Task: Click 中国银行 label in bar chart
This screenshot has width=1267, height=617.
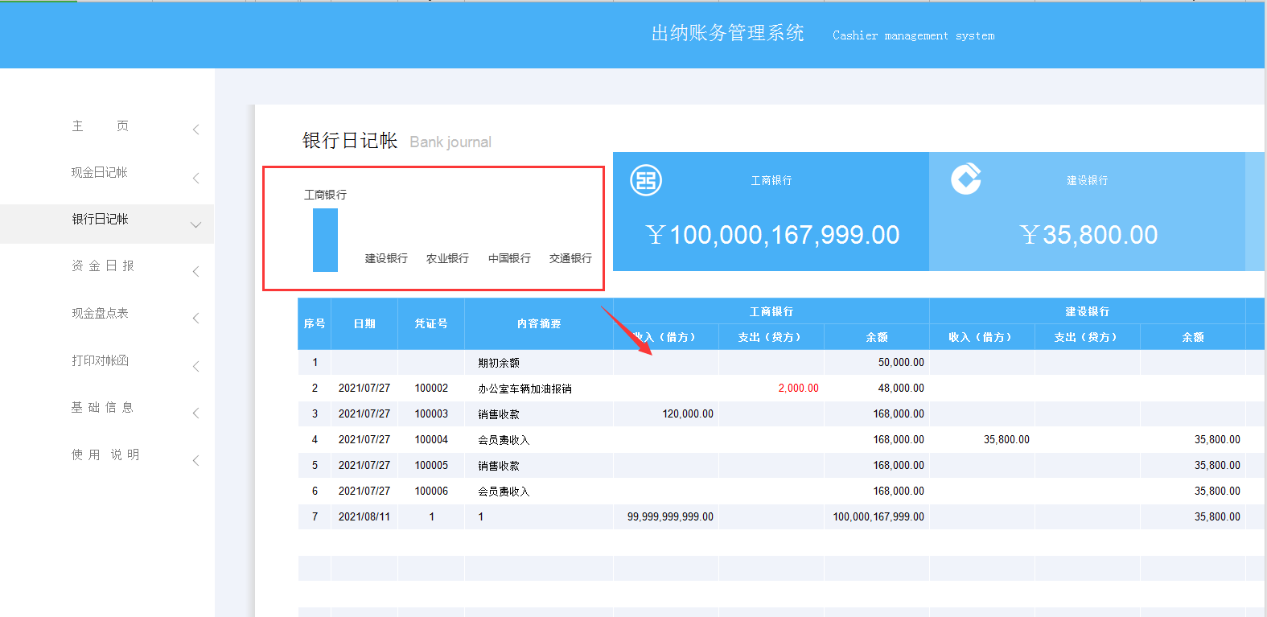Action: coord(509,259)
